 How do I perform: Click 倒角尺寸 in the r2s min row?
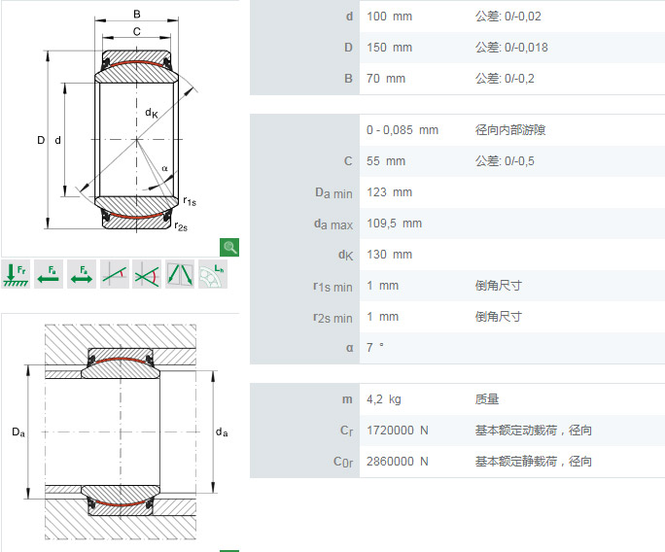(499, 316)
